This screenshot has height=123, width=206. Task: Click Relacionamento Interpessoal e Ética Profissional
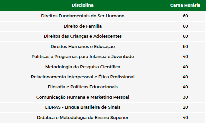pos(83,77)
